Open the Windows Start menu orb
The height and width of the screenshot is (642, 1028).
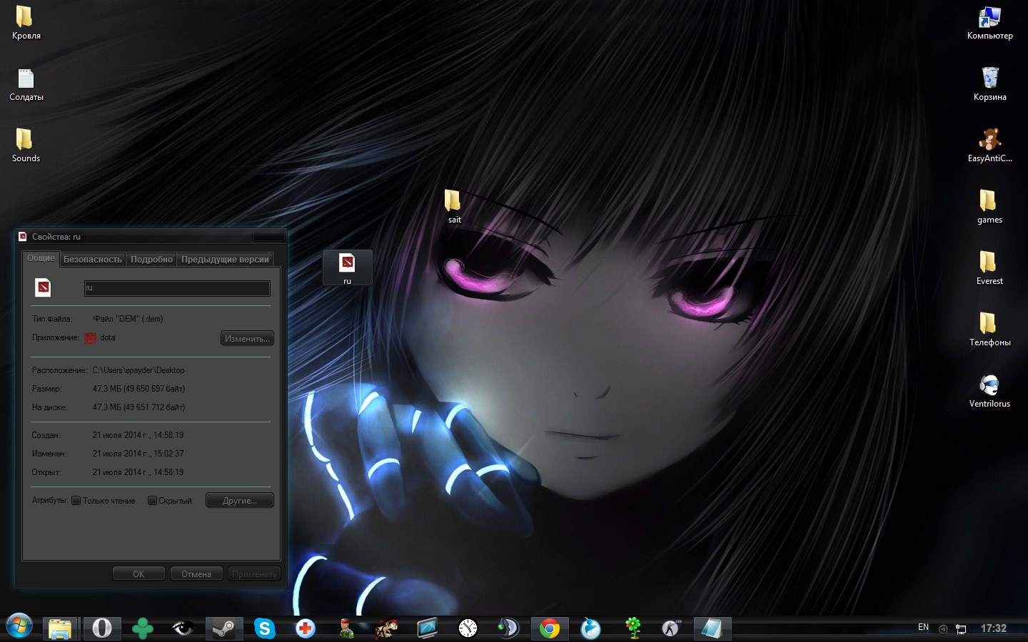click(19, 627)
